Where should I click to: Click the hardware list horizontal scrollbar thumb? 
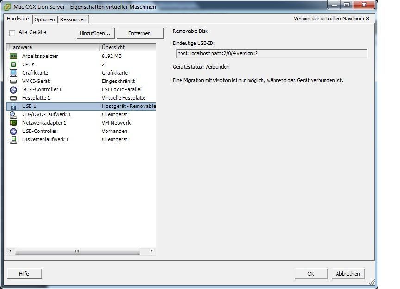pyautogui.click(x=77, y=251)
